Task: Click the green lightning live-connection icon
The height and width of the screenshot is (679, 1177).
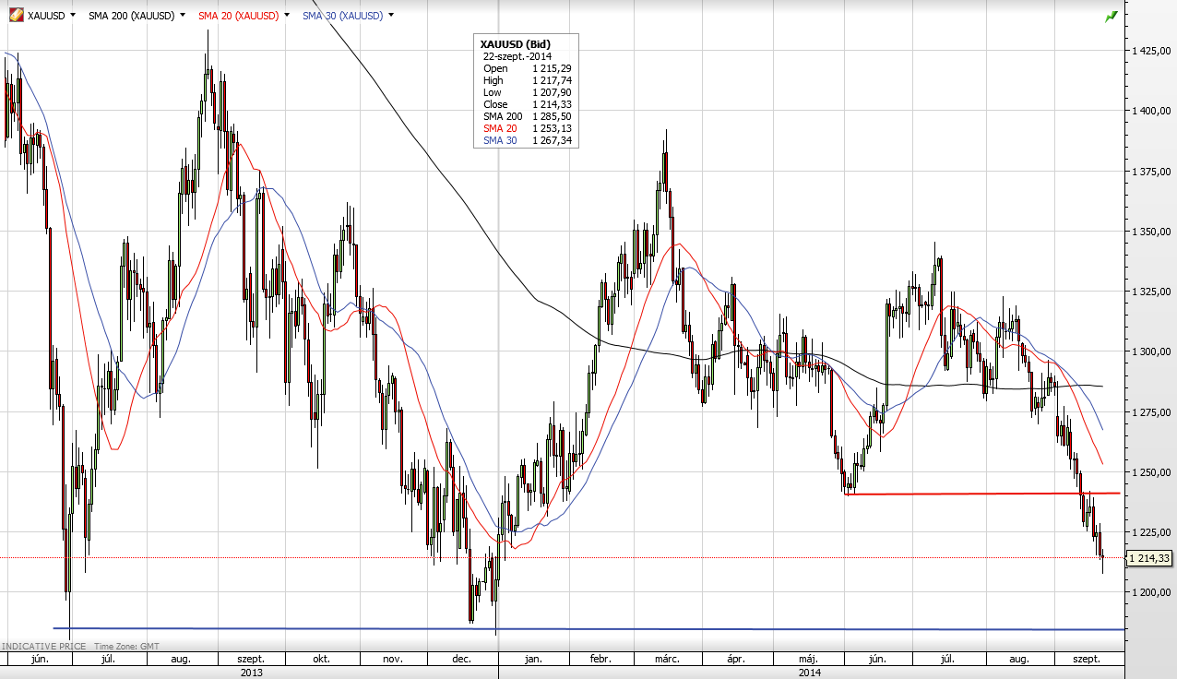Action: pos(1112,16)
